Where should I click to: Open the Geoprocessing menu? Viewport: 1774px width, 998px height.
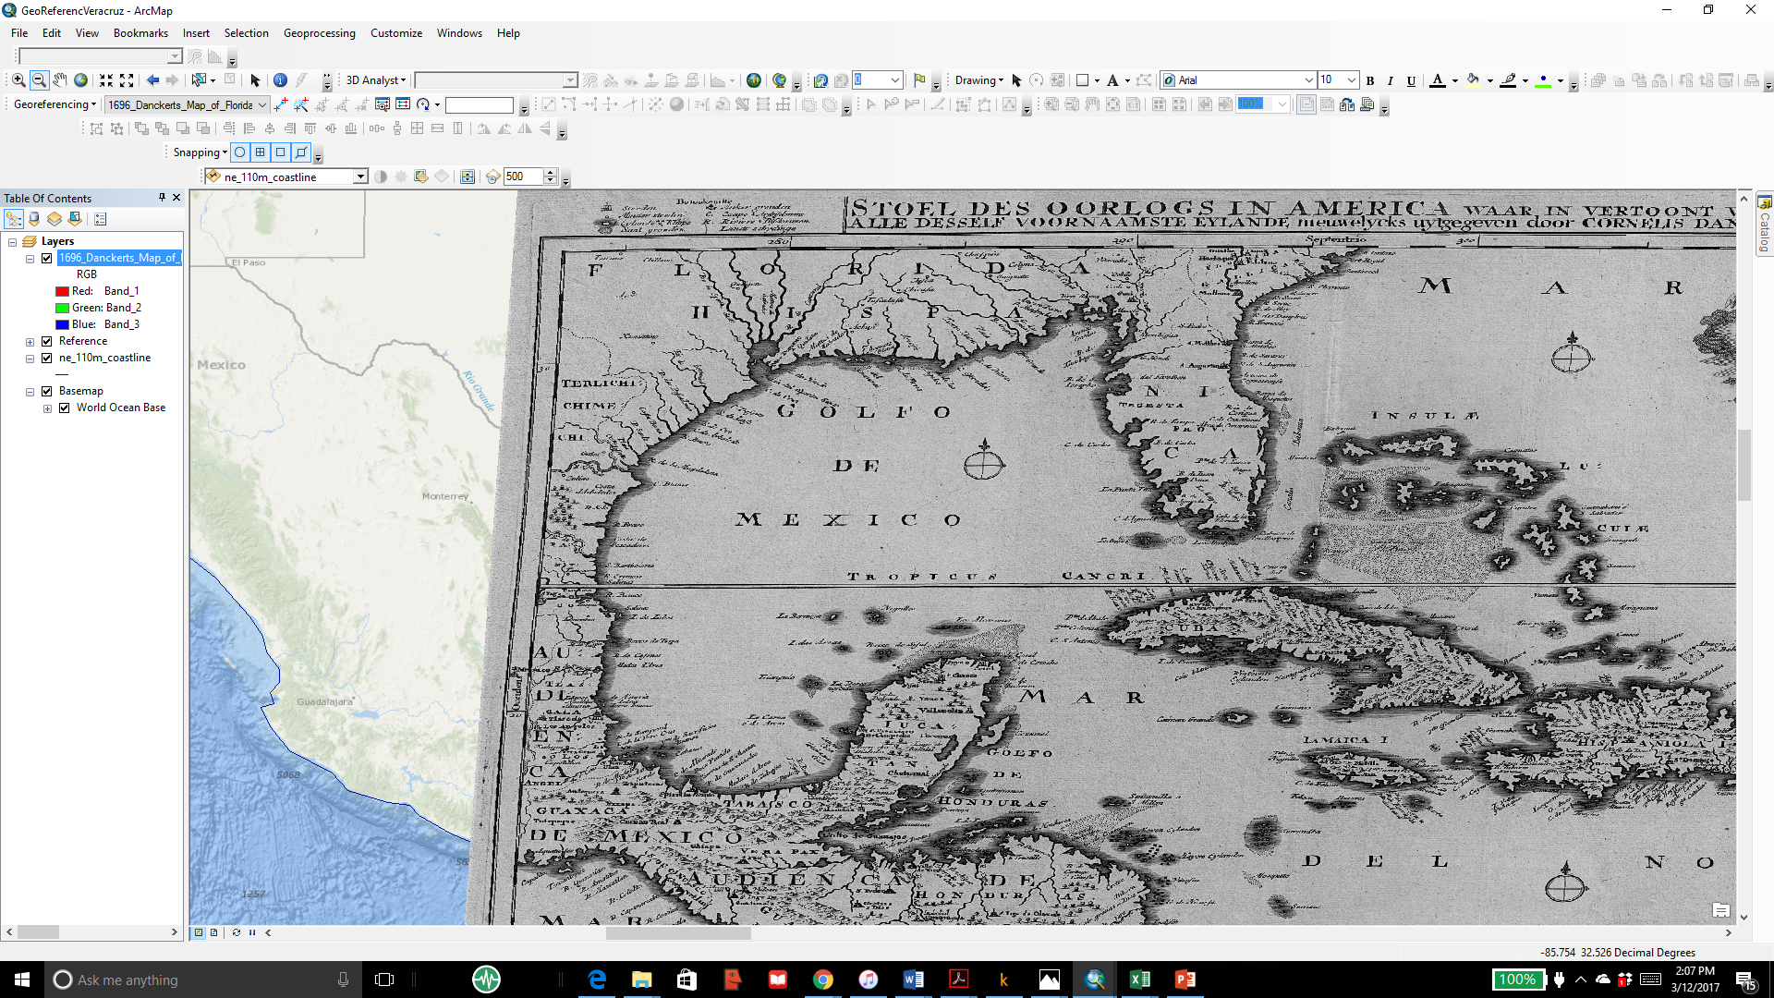point(319,32)
